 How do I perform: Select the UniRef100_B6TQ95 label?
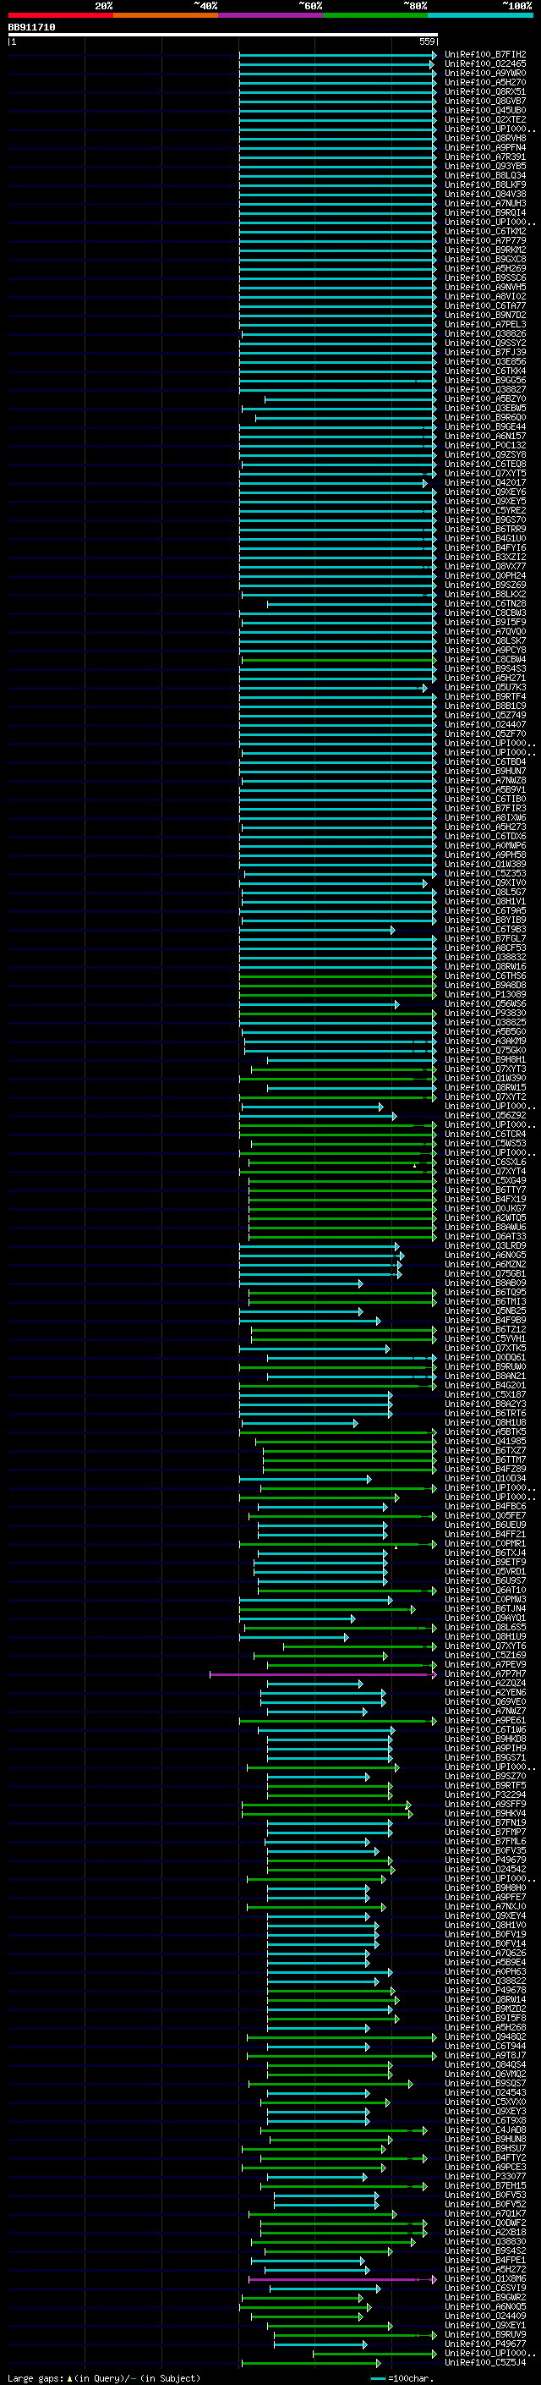point(484,1293)
